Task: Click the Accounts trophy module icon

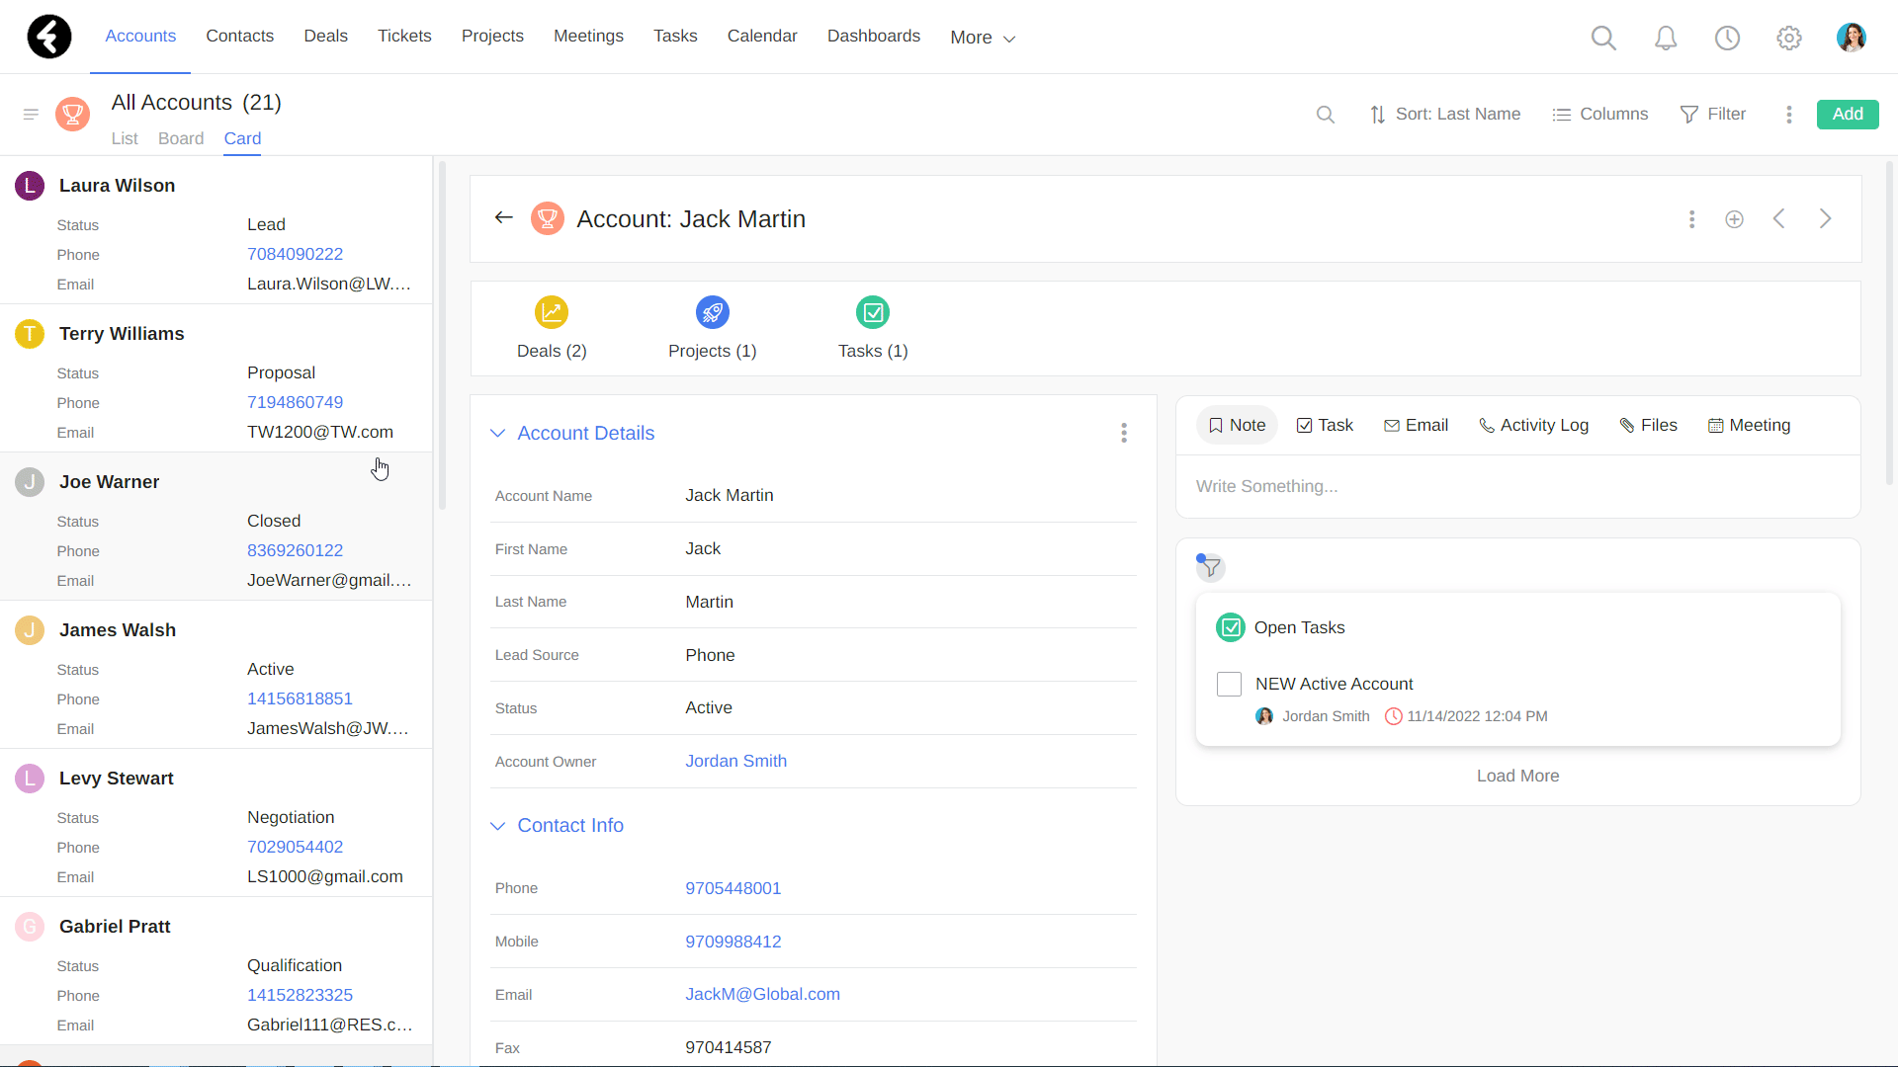Action: [72, 115]
